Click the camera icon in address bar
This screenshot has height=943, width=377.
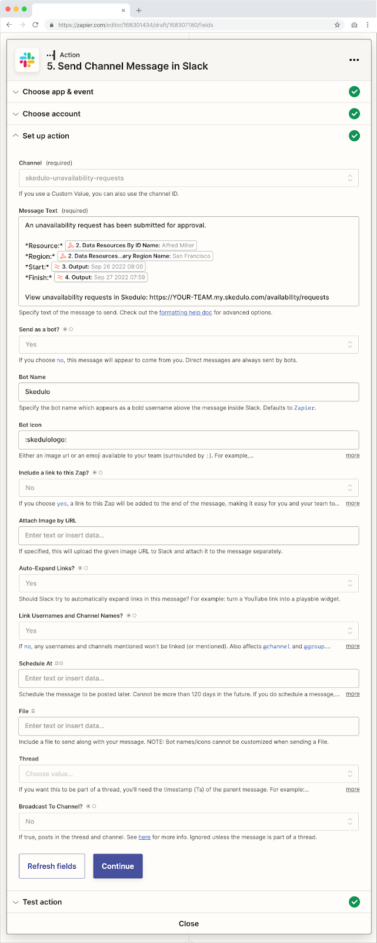354,25
